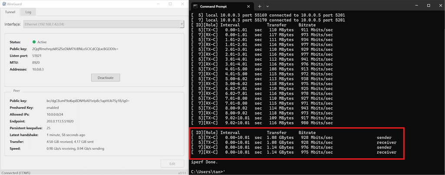445x175 pixels.
Task: Minimize the WireGuard window
Action: tap(157, 4)
